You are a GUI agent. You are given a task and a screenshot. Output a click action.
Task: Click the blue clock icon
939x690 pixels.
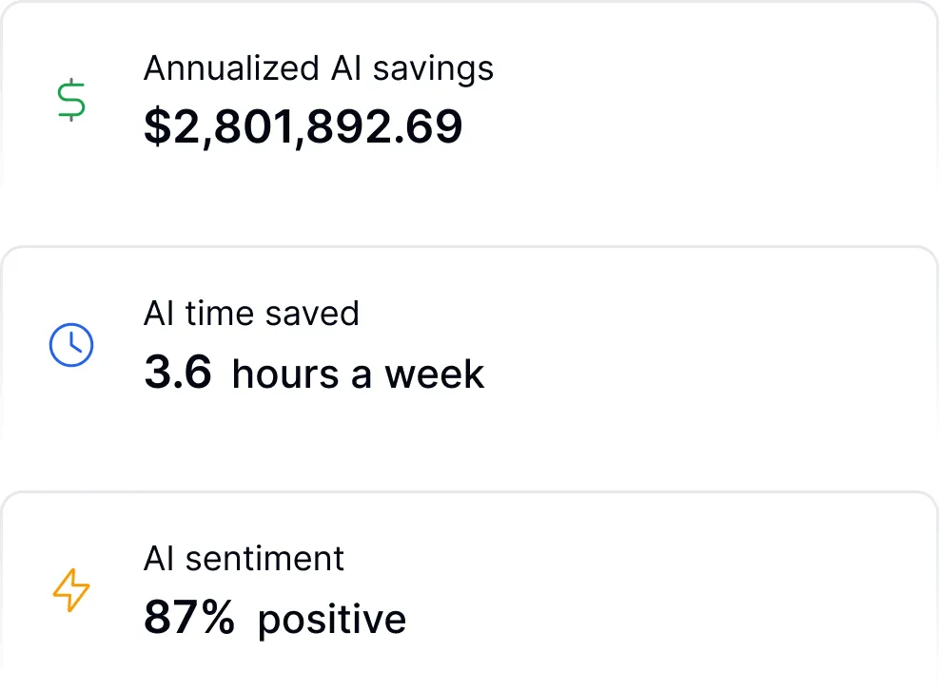pyautogui.click(x=71, y=345)
